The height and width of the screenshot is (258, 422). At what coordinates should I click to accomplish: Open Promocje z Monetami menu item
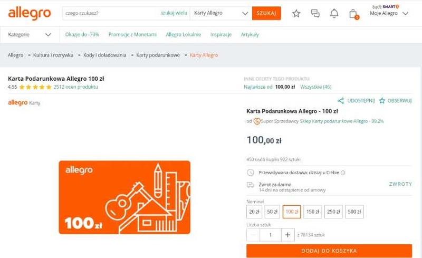pos(132,34)
